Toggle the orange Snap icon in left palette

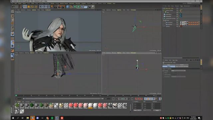13,51
